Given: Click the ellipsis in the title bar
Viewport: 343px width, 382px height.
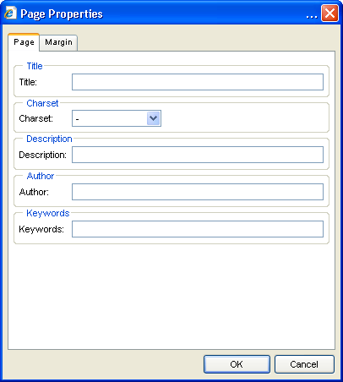Looking at the screenshot, I should pyautogui.click(x=312, y=17).
